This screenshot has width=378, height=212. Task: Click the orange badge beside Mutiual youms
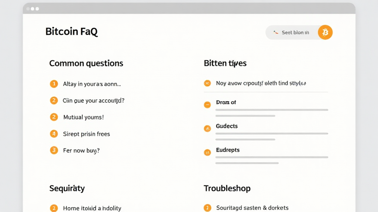tap(54, 117)
